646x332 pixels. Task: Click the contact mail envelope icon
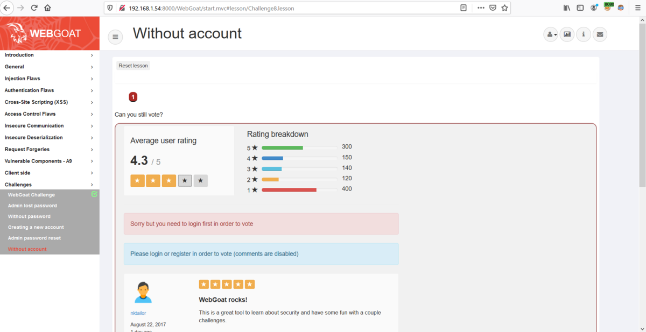click(600, 34)
